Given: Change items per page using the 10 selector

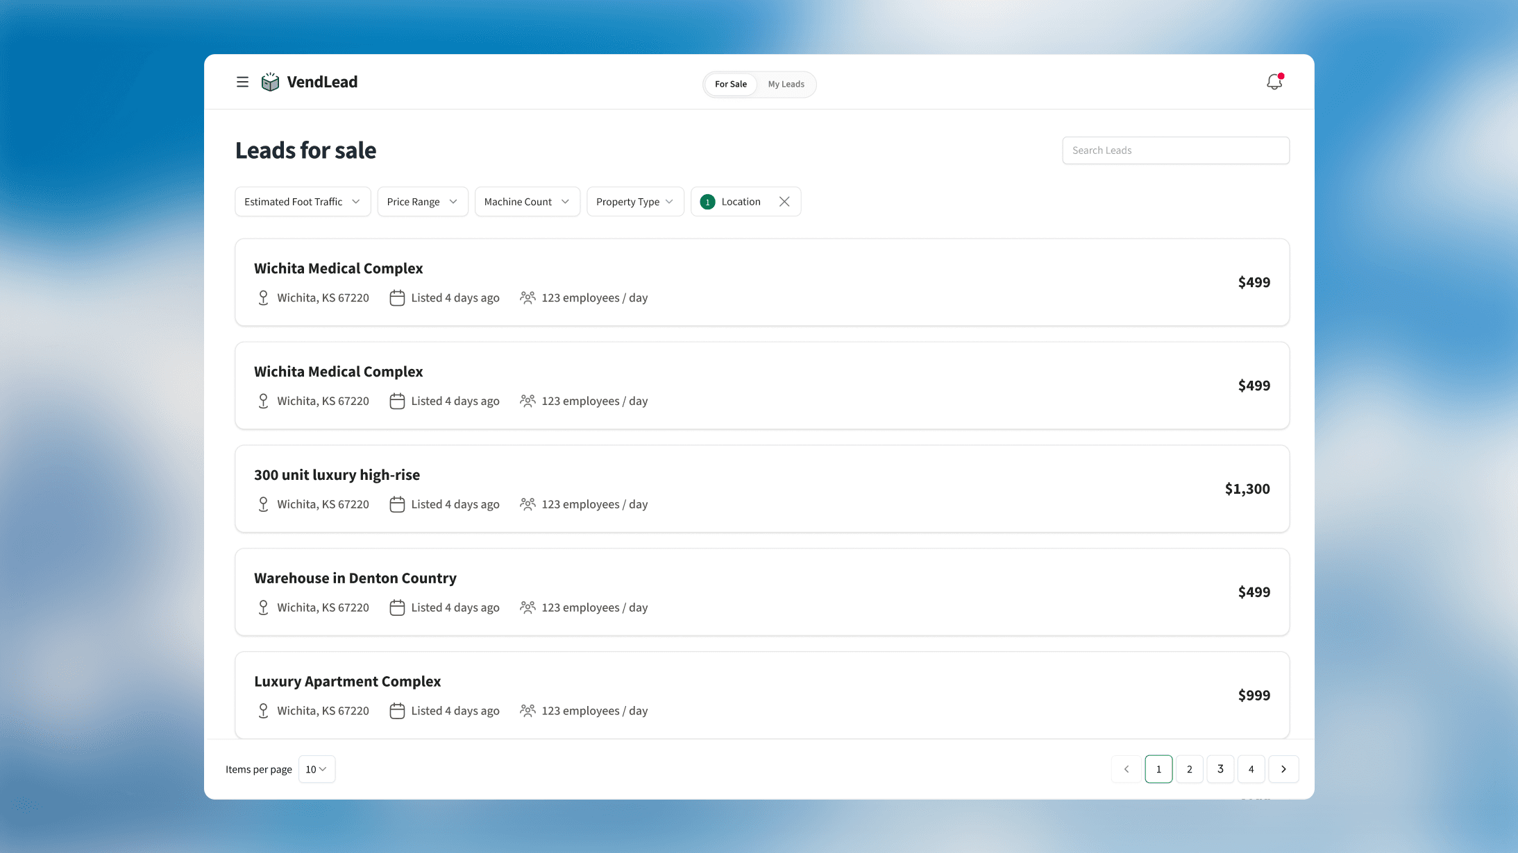Looking at the screenshot, I should tap(317, 768).
